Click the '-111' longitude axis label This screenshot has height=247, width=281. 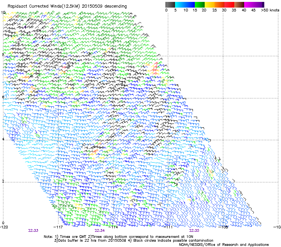tap(168, 227)
